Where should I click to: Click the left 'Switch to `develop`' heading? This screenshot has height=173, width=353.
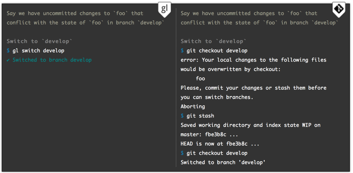pyautogui.click(x=39, y=41)
